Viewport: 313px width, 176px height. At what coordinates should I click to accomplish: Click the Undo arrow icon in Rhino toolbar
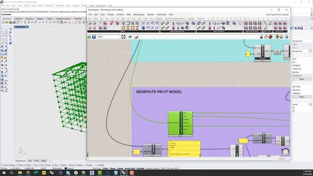pos(33,22)
